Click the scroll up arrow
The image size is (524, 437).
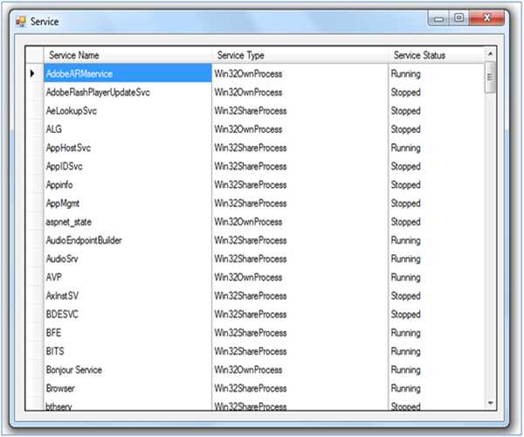pyautogui.click(x=490, y=54)
